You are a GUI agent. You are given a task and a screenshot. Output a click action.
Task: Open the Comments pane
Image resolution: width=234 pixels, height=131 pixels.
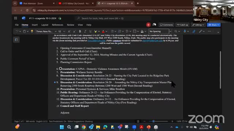[166, 25]
